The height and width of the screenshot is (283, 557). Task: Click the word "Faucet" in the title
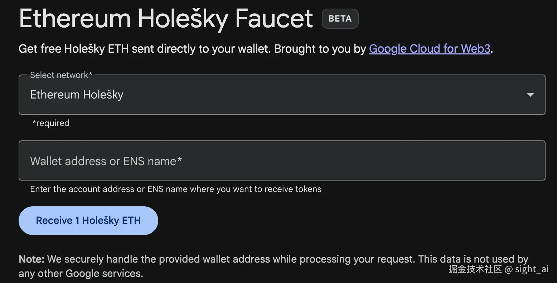tap(274, 19)
